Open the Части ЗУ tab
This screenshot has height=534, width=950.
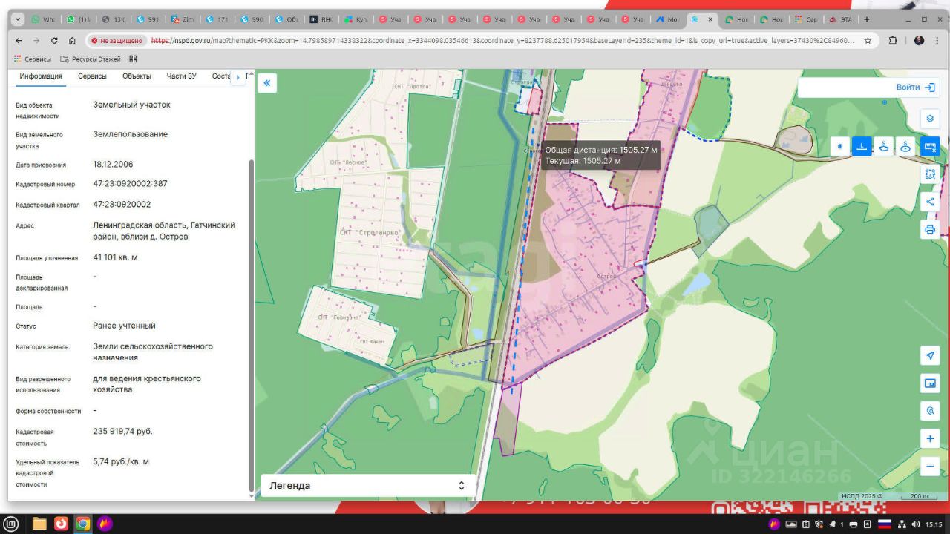tap(181, 76)
